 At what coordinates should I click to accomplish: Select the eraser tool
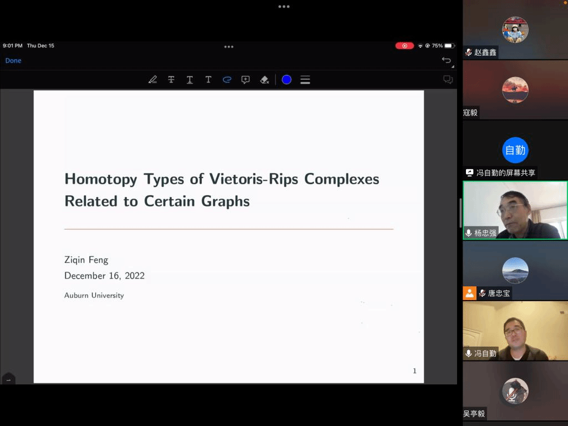point(265,80)
